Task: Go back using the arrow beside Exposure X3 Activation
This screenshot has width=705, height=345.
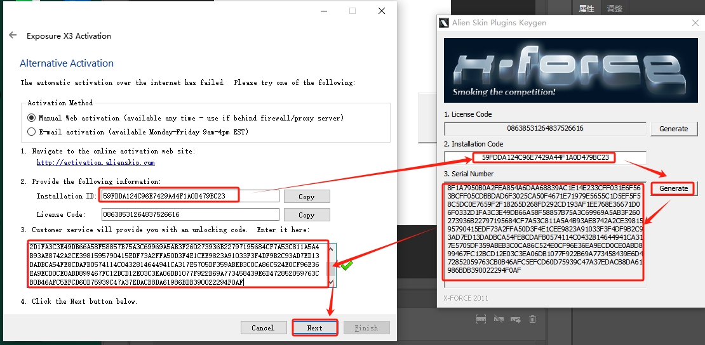Action: tap(13, 35)
